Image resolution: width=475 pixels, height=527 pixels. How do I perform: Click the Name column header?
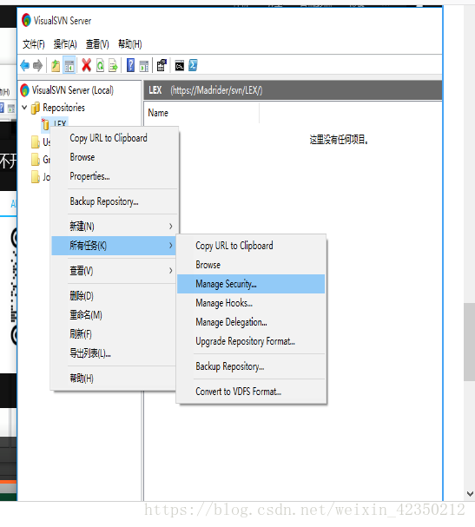pyautogui.click(x=201, y=113)
